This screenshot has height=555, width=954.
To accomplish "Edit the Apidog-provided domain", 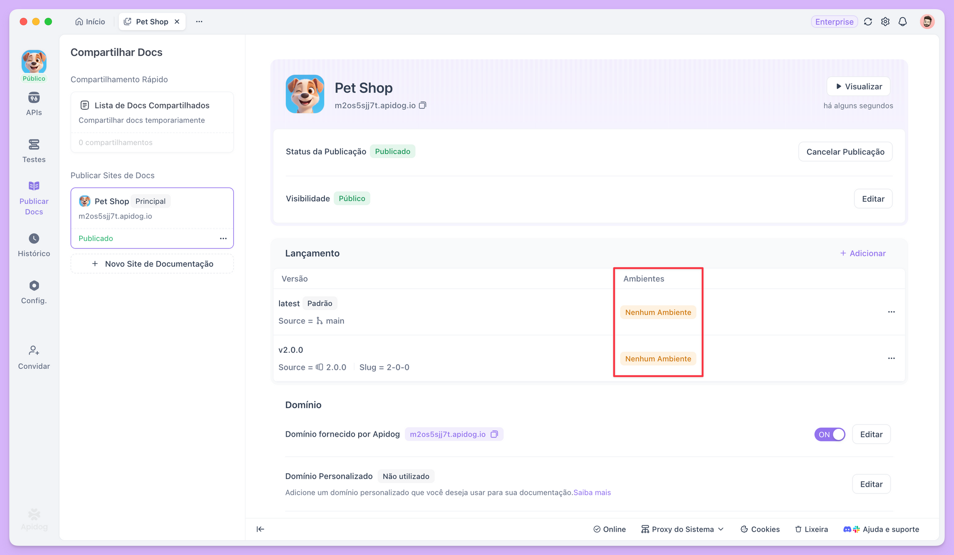I will click(871, 434).
